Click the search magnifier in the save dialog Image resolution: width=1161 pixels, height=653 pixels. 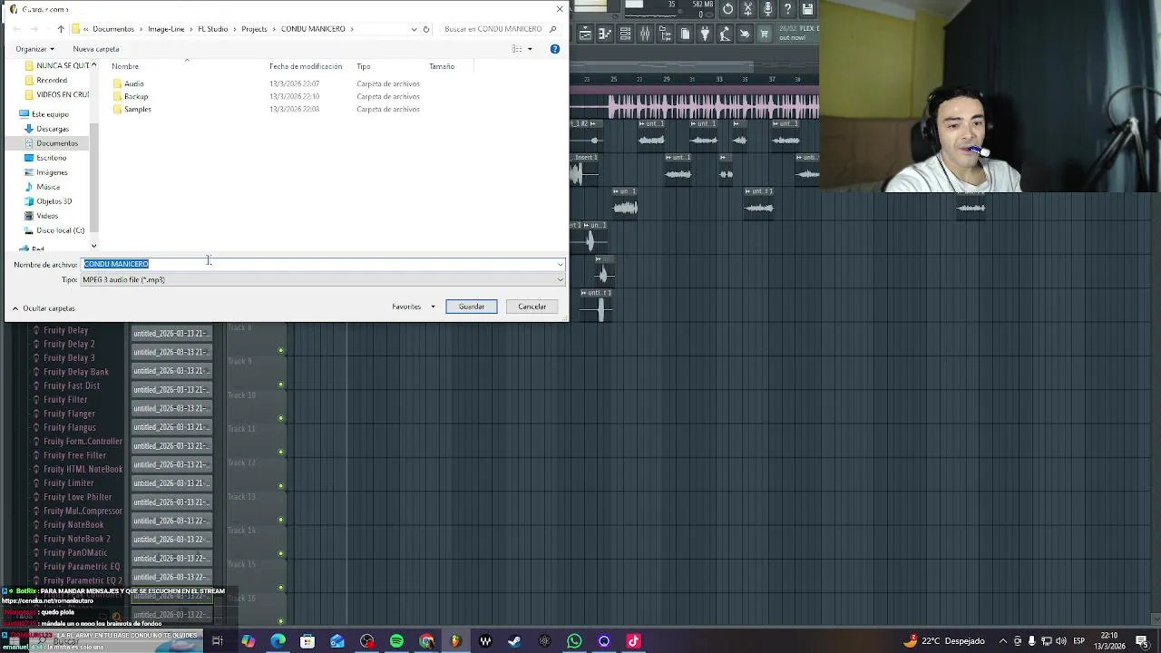click(x=553, y=29)
